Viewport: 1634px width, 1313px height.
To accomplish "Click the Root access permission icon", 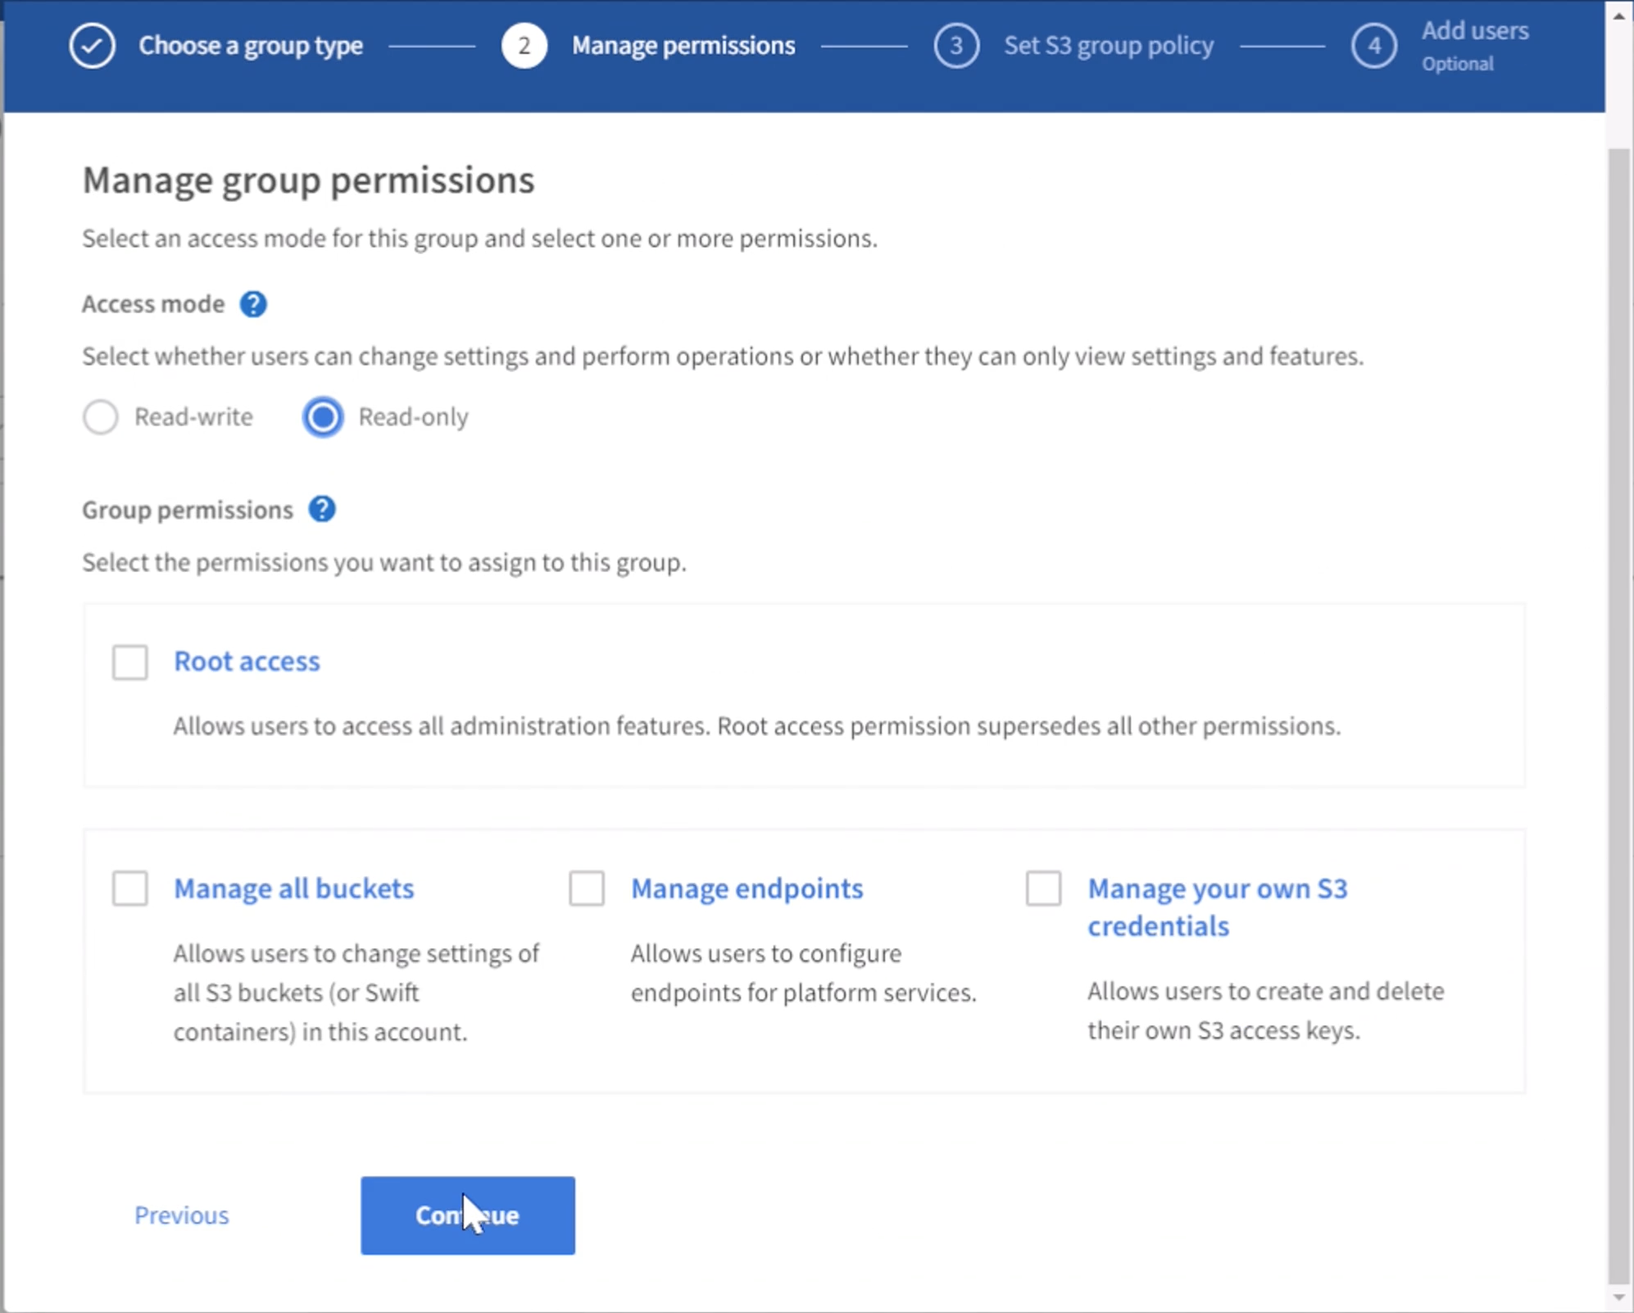I will click(130, 659).
